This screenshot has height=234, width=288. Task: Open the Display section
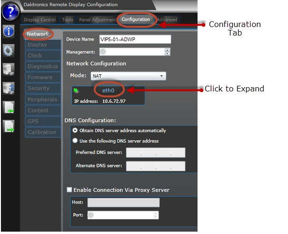click(x=43, y=45)
